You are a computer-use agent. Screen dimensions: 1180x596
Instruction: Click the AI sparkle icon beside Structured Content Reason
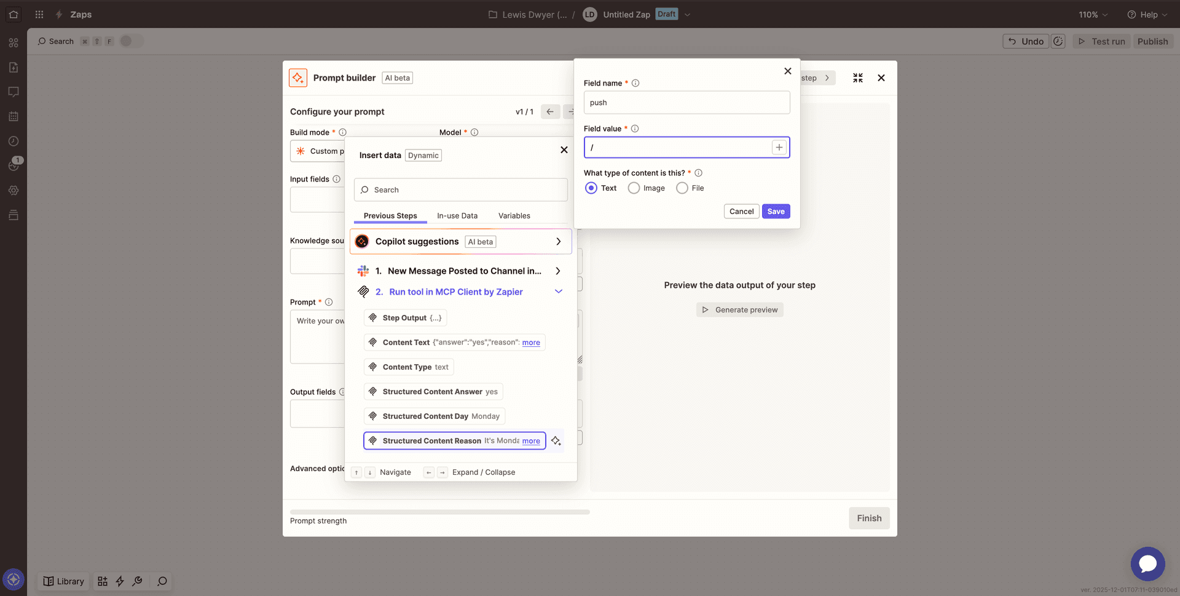[x=556, y=441]
